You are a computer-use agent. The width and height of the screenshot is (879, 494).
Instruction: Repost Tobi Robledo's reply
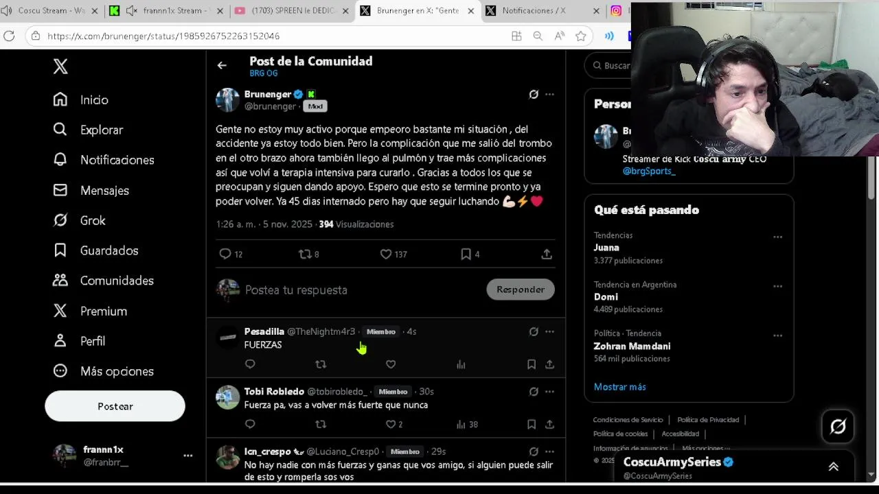tap(321, 424)
